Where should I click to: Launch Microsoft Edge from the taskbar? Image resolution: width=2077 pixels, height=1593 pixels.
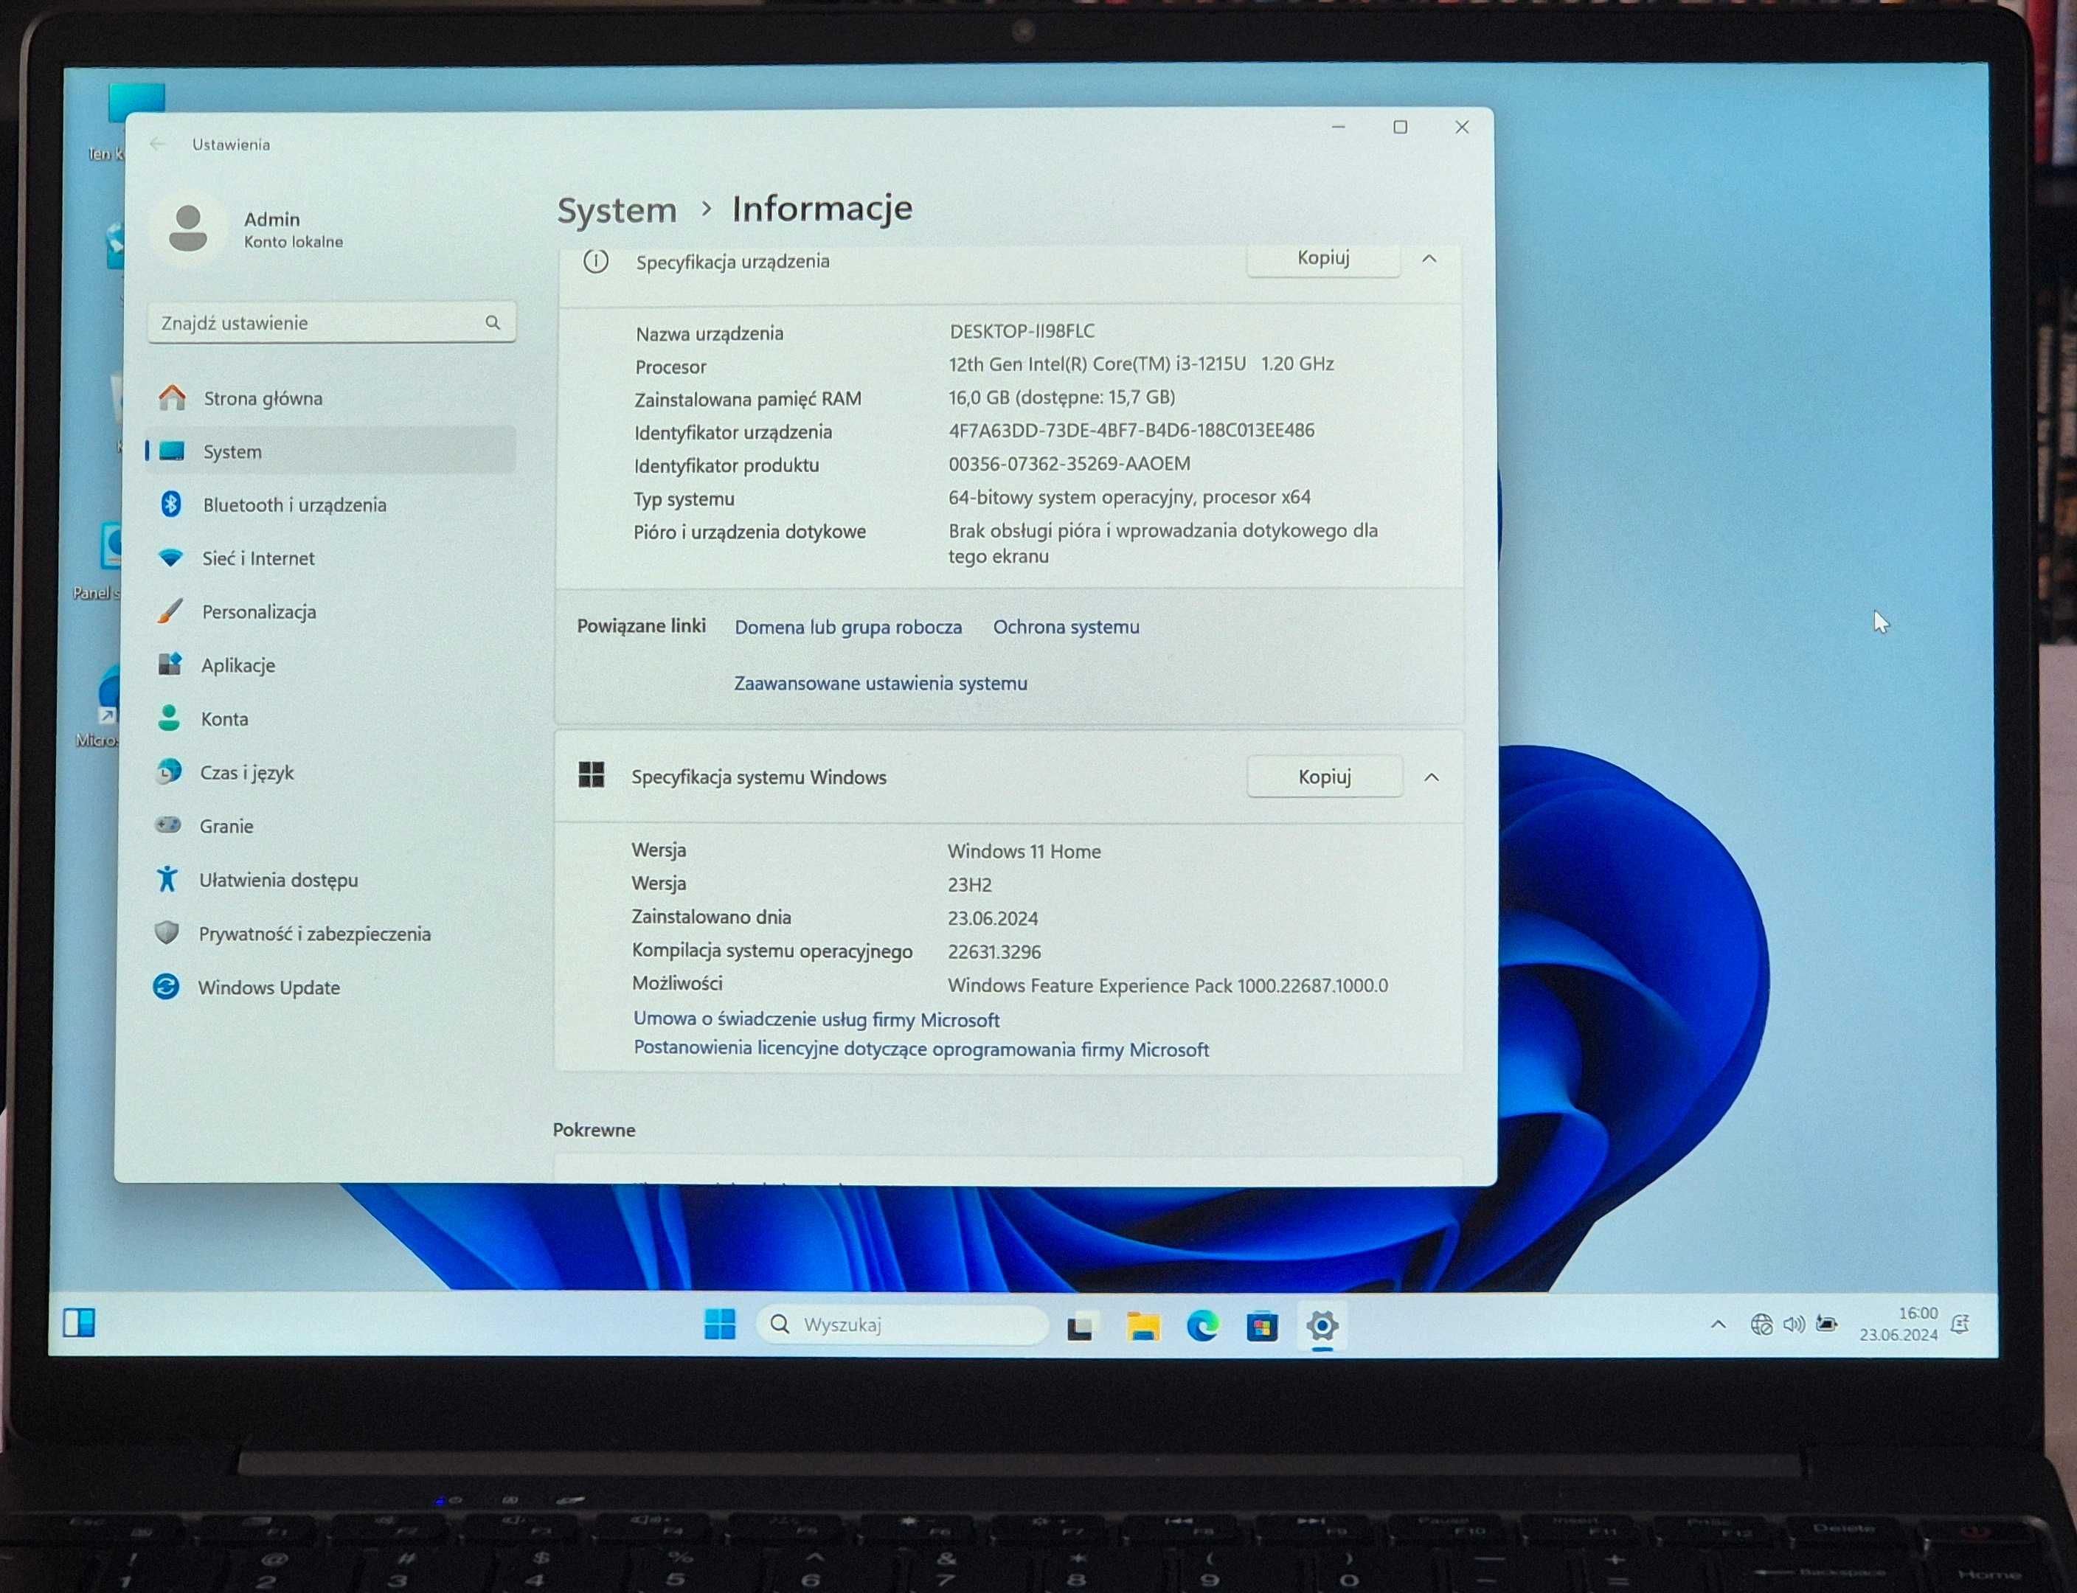pyautogui.click(x=1202, y=1325)
